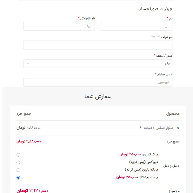193x193 pixels.
Task: Choose تیپاکس (پس کرایه) radio option
Action: (x=18, y=162)
